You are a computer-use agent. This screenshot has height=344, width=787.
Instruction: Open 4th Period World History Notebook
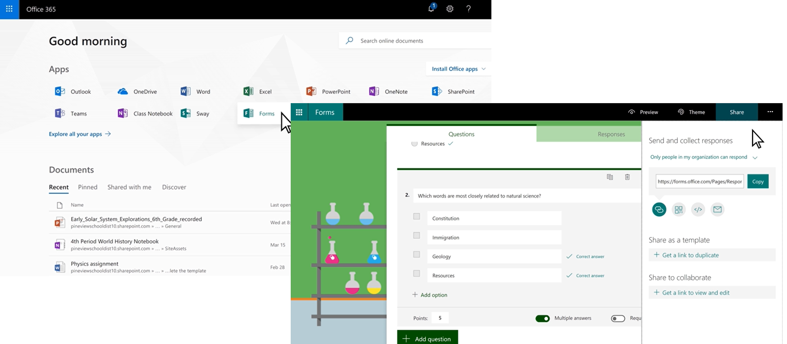point(115,241)
